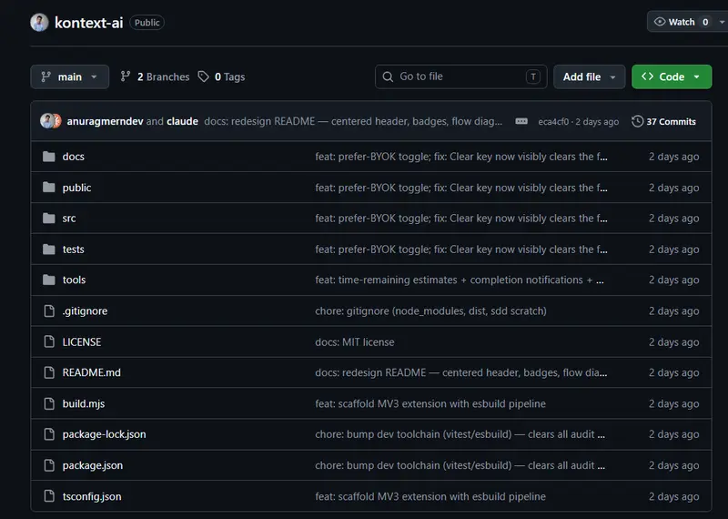728x519 pixels.
Task: Click the folder icon for docs
Action: [49, 157]
